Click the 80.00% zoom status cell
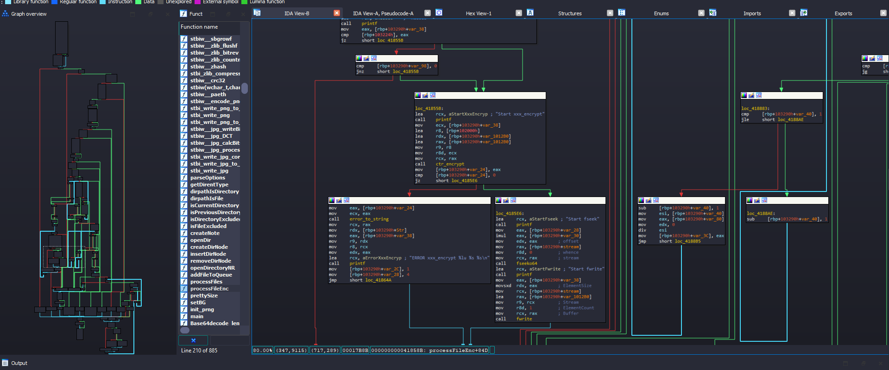The height and width of the screenshot is (370, 889). 263,350
